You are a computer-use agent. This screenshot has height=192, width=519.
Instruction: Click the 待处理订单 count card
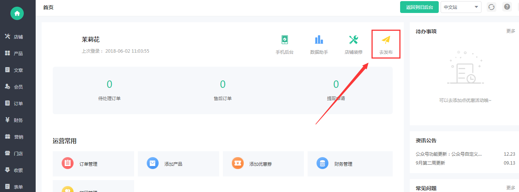click(109, 90)
